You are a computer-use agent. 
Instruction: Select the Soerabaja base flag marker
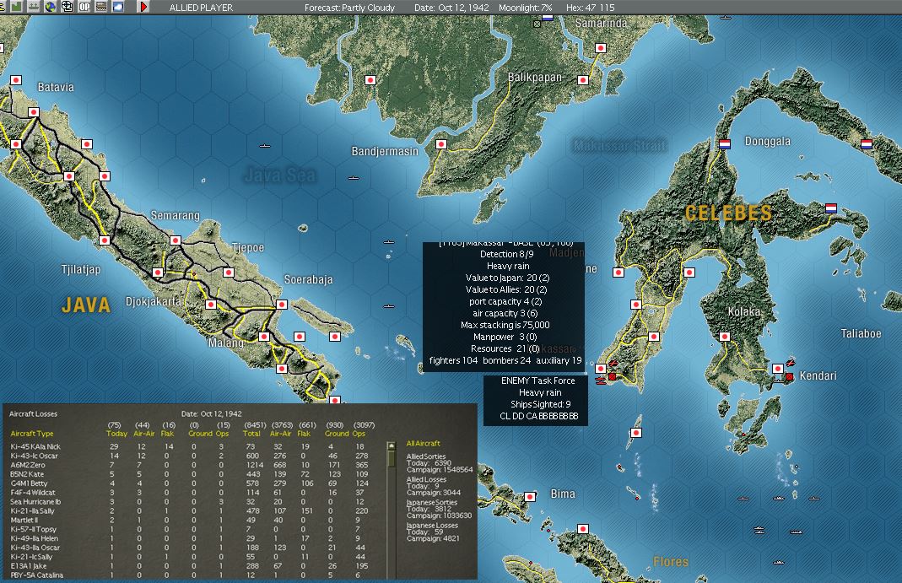[281, 304]
